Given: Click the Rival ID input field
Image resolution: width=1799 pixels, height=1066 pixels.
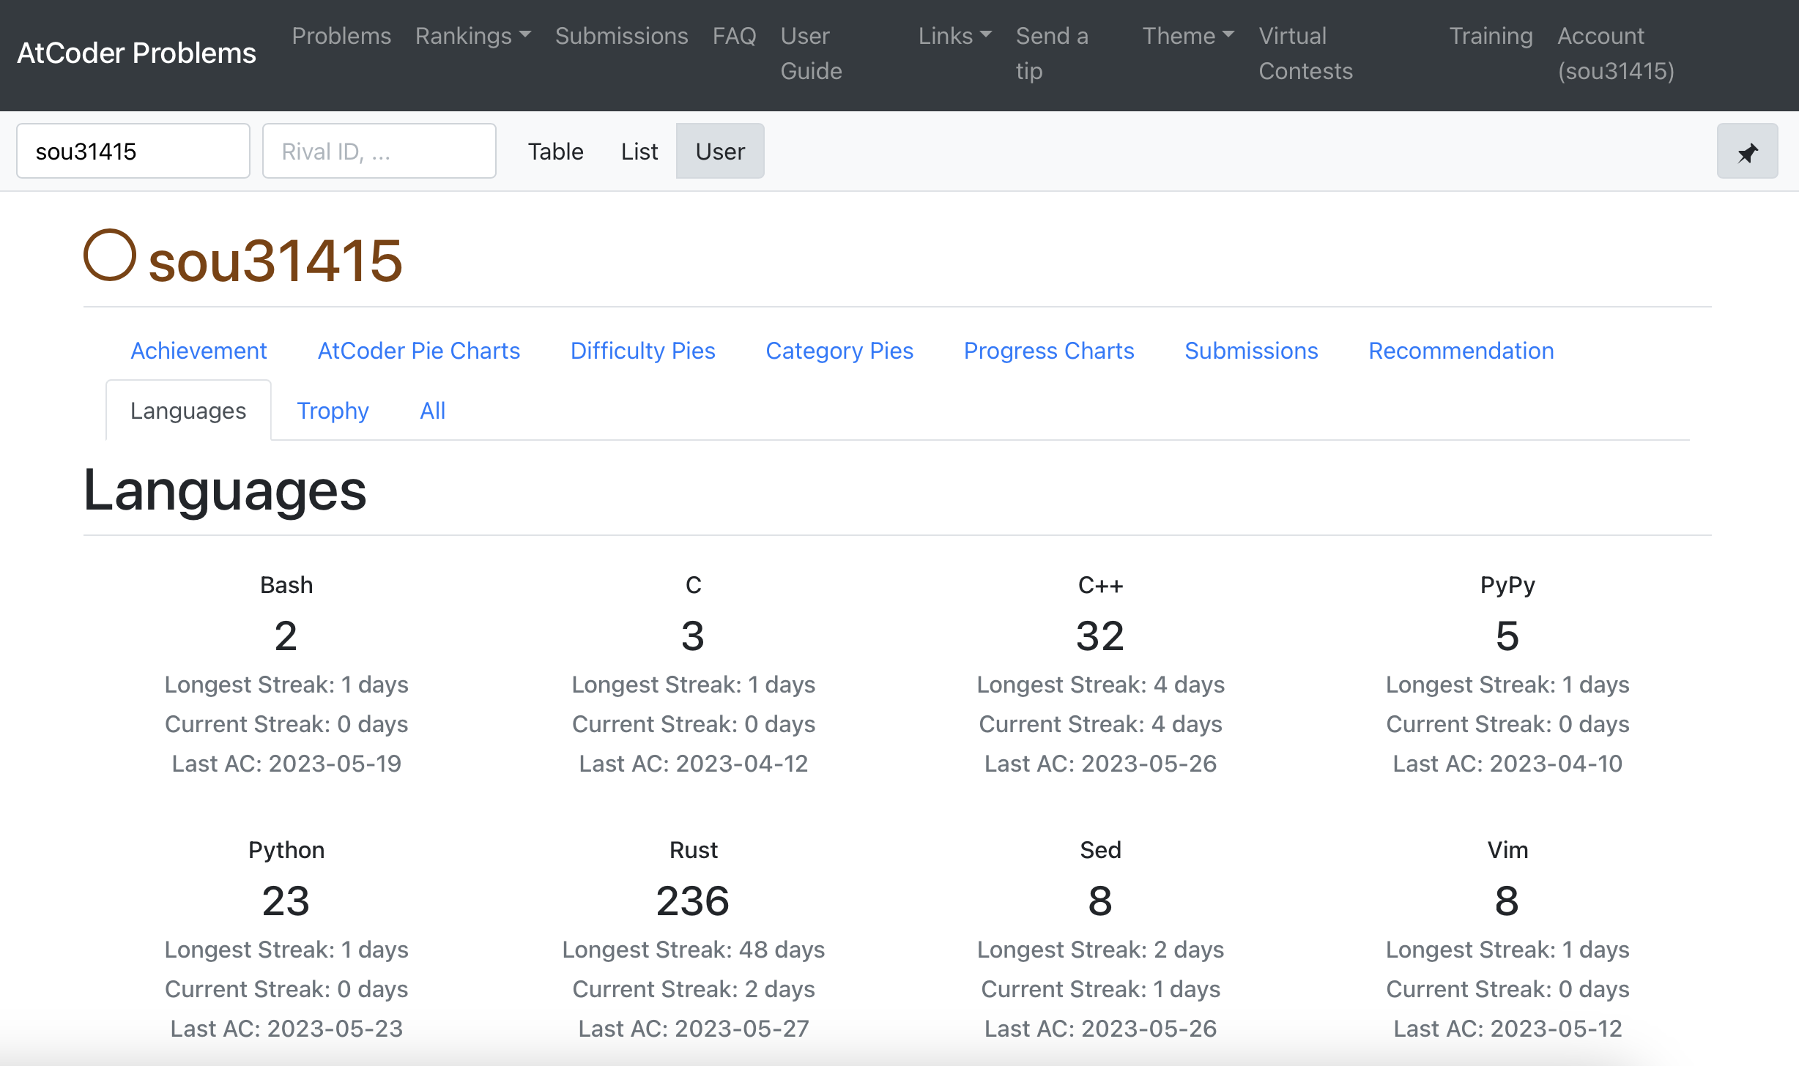Looking at the screenshot, I should pyautogui.click(x=379, y=152).
